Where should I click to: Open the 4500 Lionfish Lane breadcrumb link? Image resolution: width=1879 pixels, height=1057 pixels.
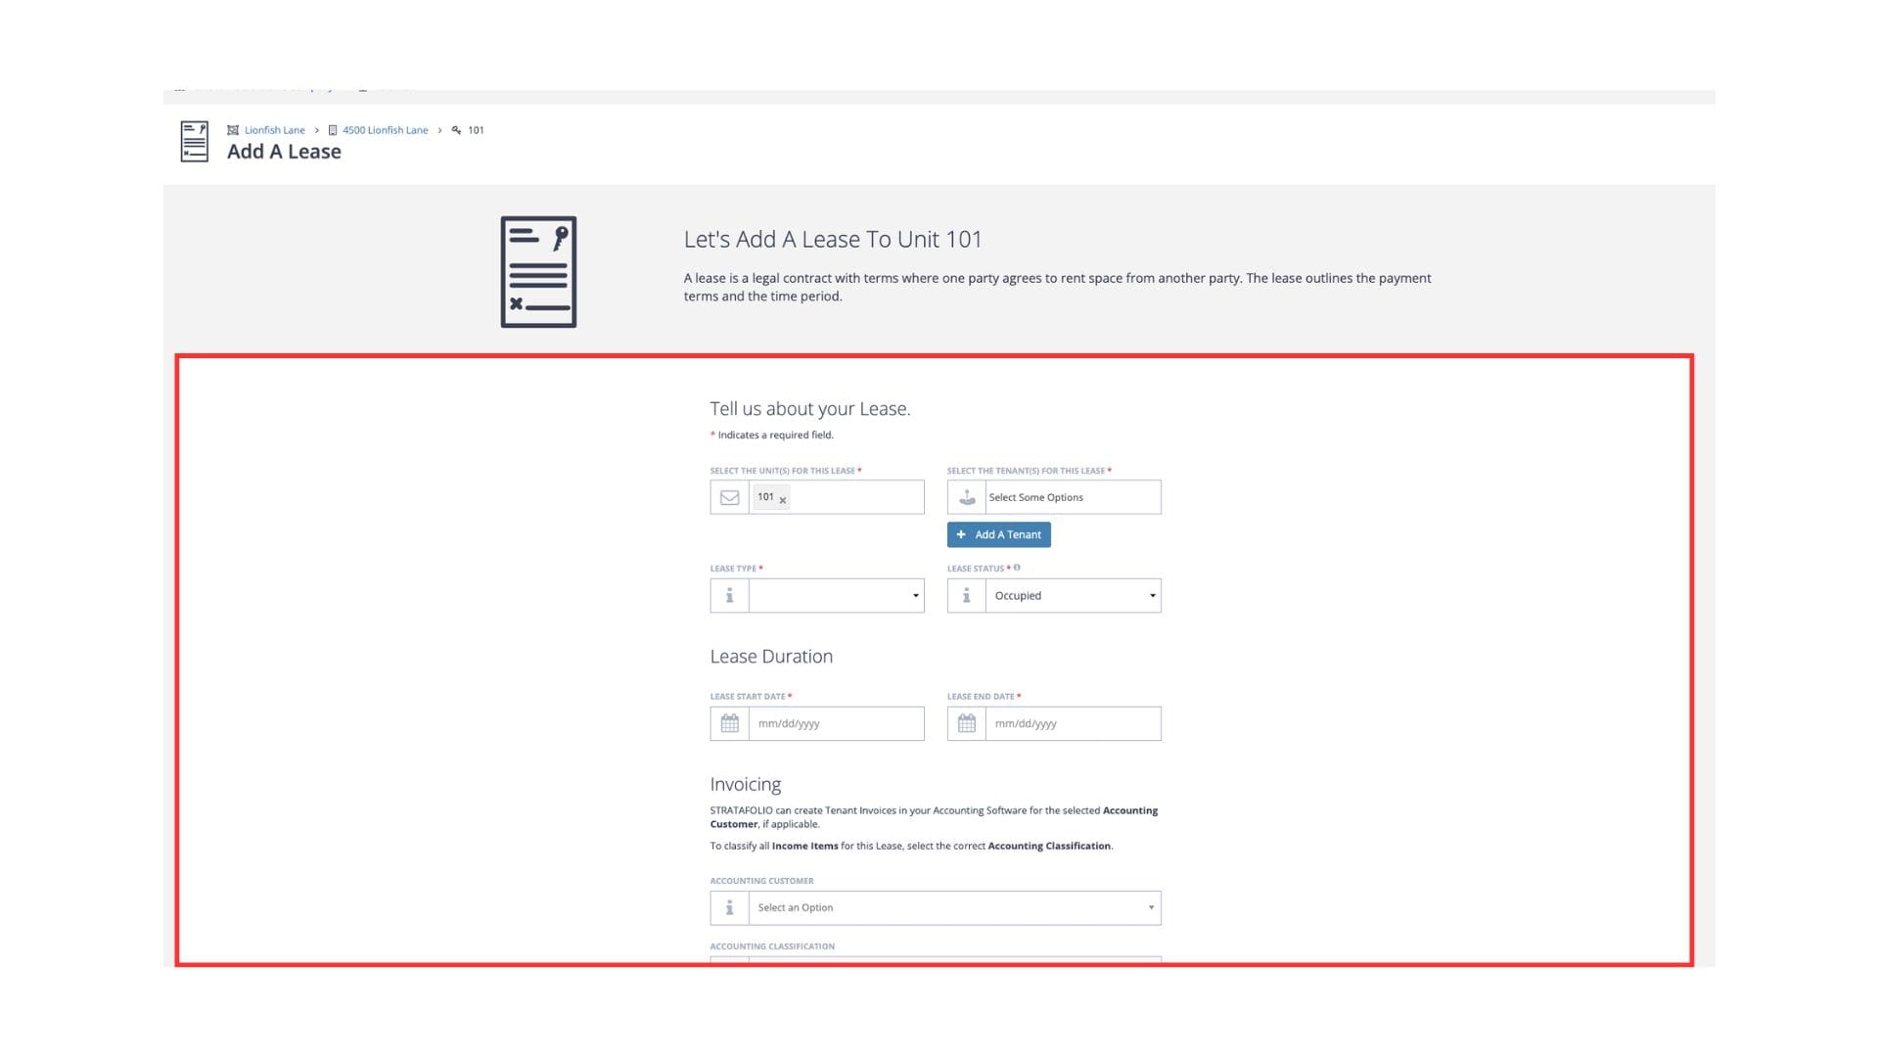tap(385, 130)
